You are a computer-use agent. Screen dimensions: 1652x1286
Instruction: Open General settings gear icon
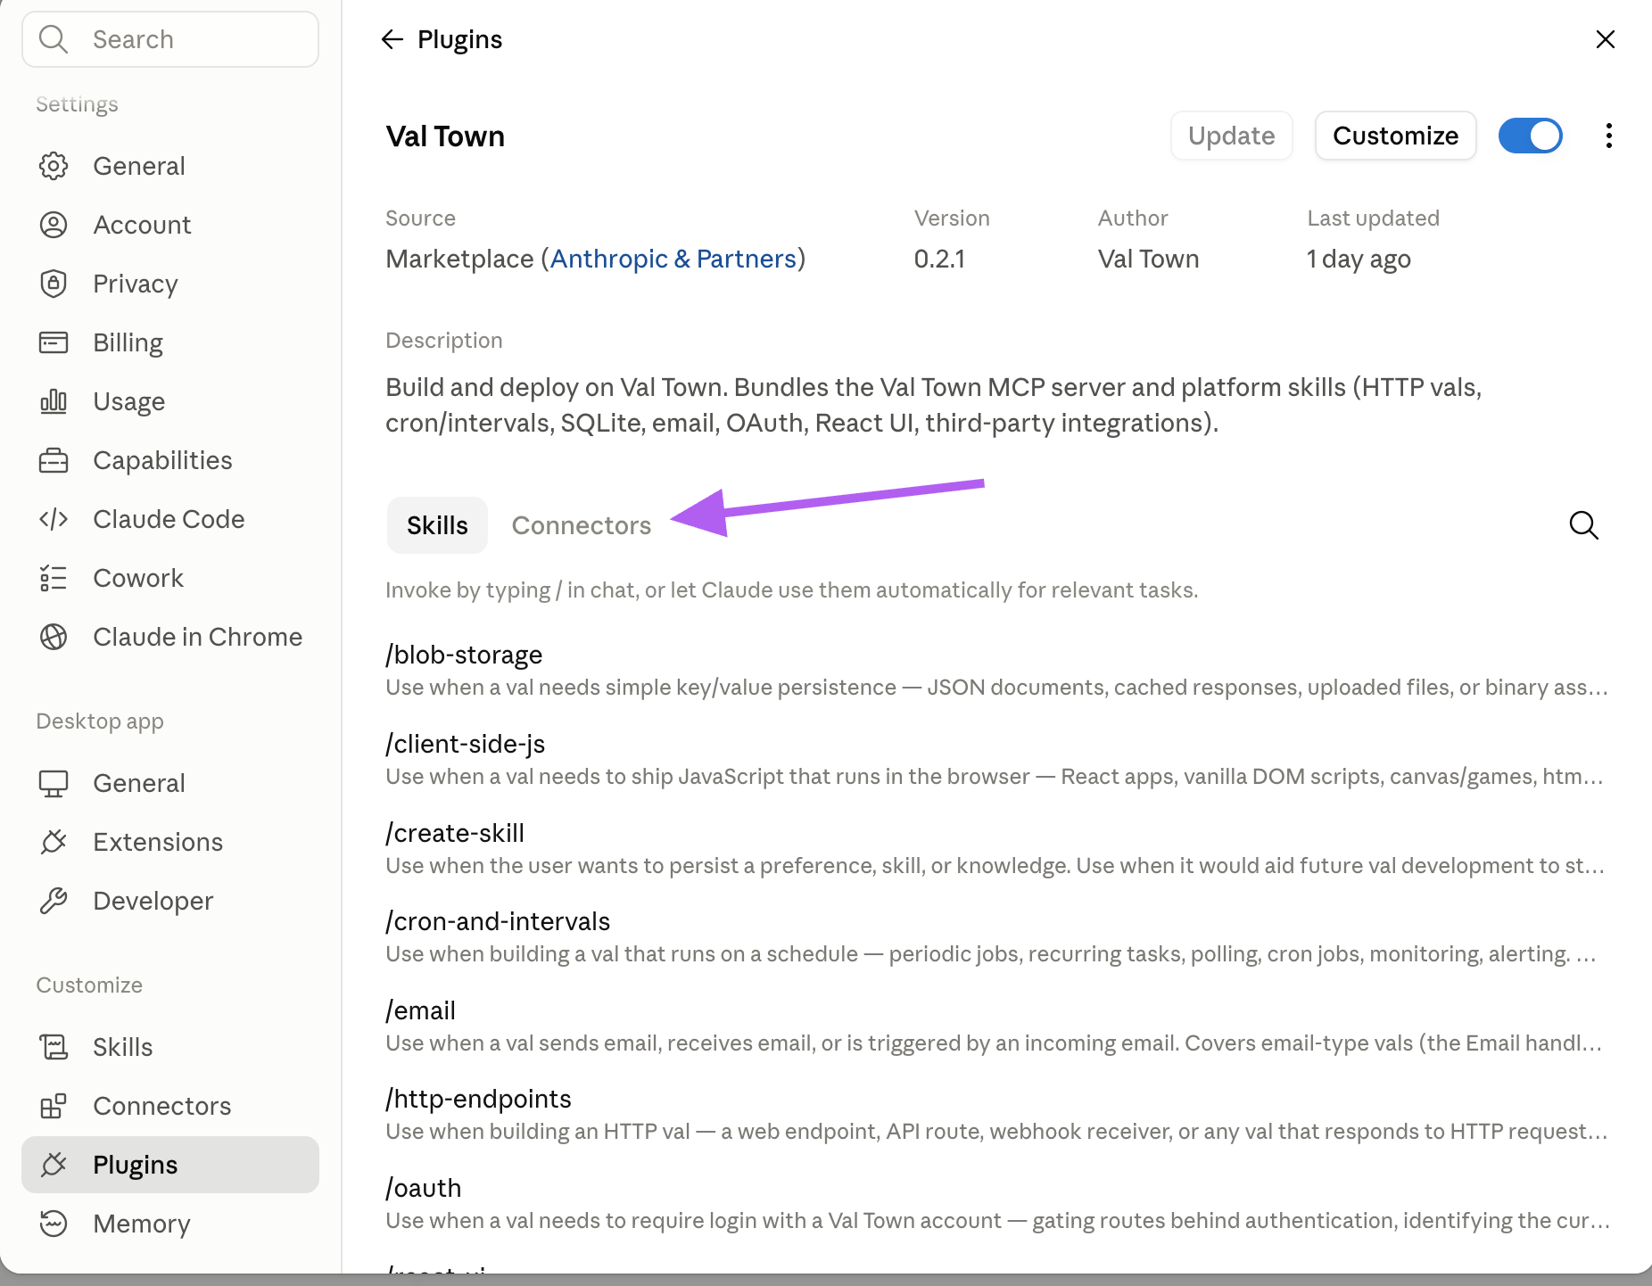pyautogui.click(x=54, y=166)
